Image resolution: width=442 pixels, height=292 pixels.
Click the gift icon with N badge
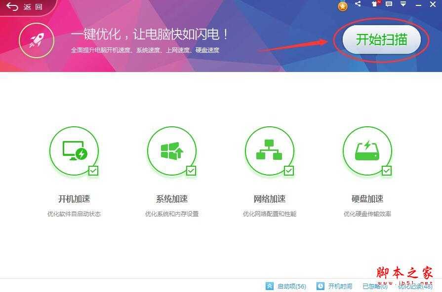click(x=375, y=5)
